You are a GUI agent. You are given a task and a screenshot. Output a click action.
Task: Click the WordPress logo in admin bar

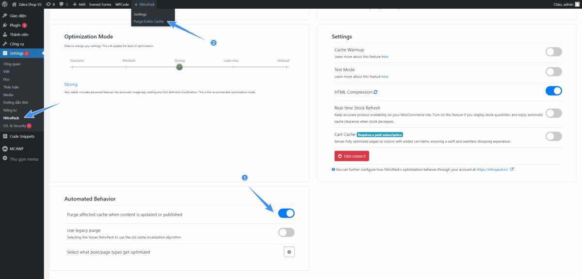pyautogui.click(x=5, y=4)
